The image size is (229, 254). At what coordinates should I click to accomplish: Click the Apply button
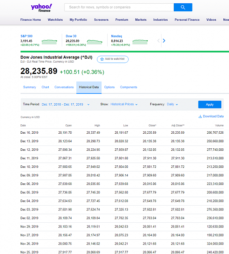tap(210, 104)
